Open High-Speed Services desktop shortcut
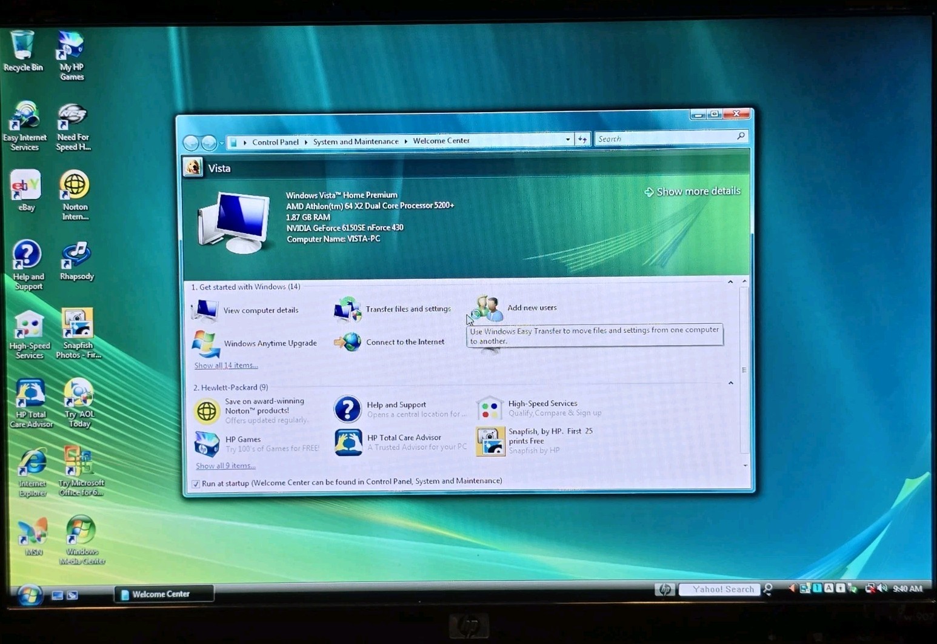Screen dimensions: 937x644 point(30,334)
